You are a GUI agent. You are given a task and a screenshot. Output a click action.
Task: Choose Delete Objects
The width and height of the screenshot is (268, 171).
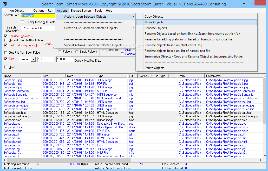coord(197,68)
